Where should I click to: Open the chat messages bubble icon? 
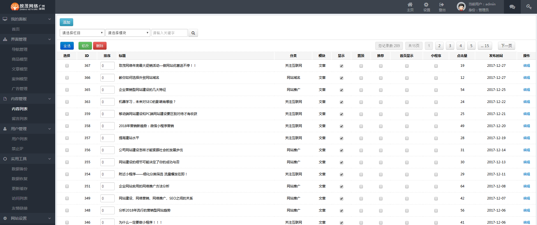(x=512, y=7)
